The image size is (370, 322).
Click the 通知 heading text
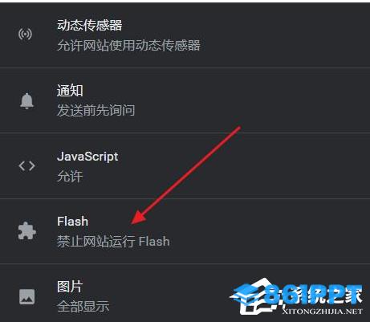click(70, 90)
